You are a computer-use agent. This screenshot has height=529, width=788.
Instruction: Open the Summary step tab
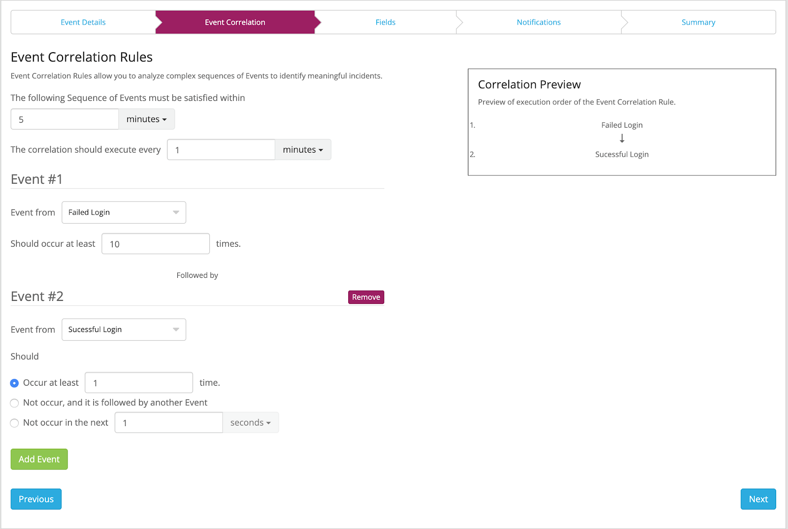click(698, 22)
